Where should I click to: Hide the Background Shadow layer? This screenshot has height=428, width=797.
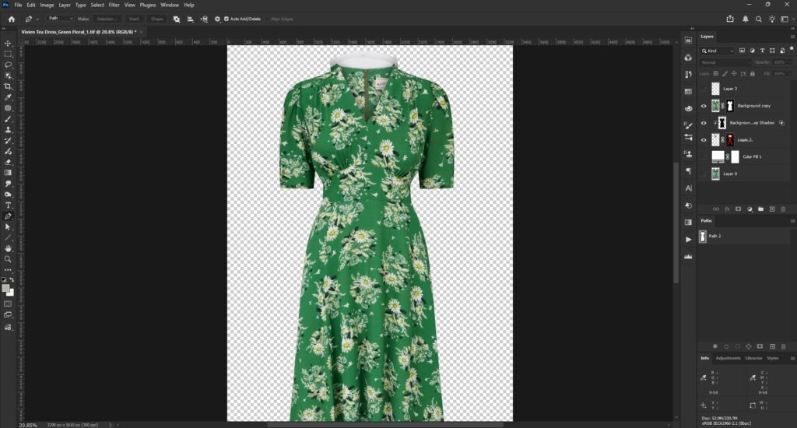pos(704,122)
